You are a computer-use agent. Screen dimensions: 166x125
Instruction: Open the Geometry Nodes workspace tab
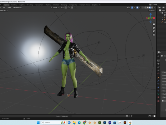tap(84, 5)
